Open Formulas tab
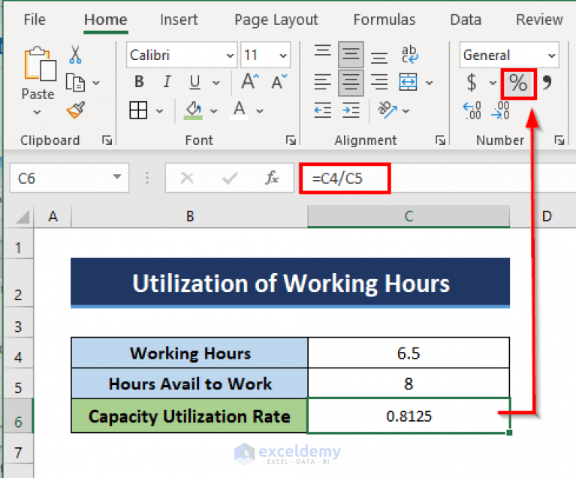The image size is (576, 478). (x=385, y=20)
